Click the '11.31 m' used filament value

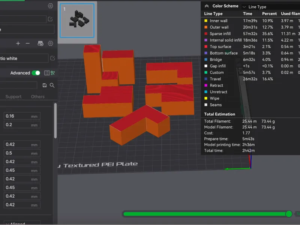(x=288, y=34)
